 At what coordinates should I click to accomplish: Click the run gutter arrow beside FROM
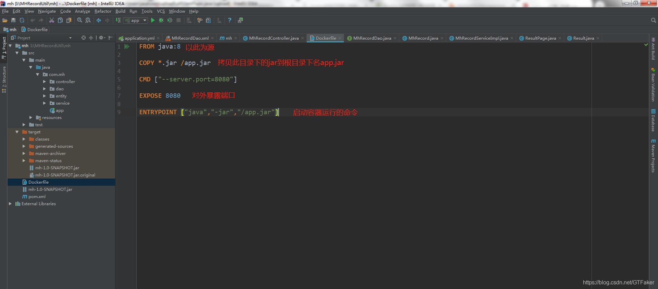[127, 47]
